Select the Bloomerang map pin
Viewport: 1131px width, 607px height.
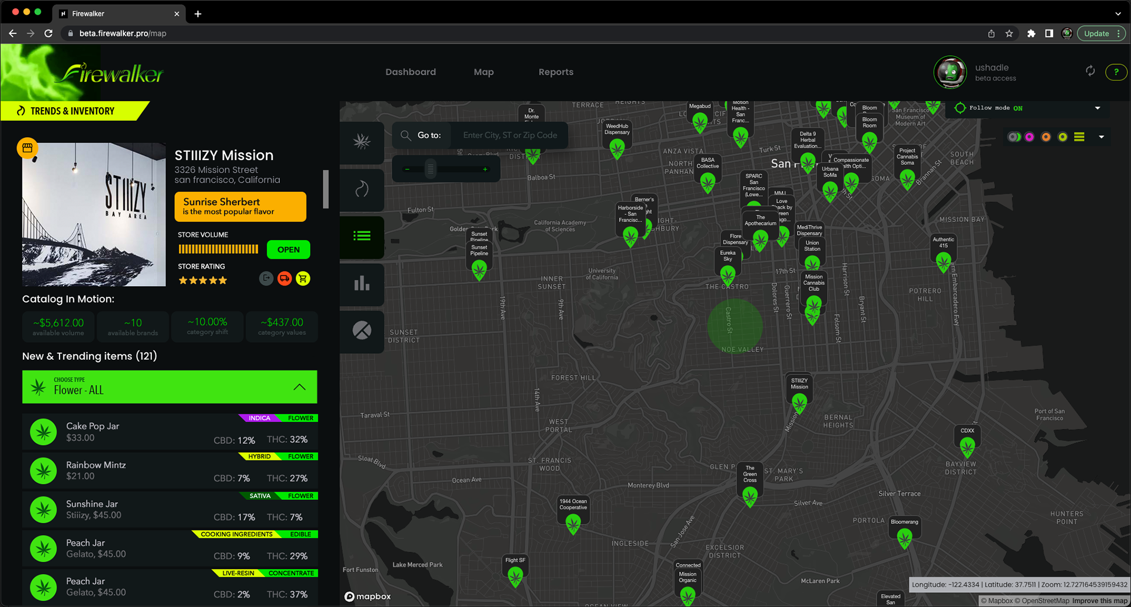[x=904, y=538]
